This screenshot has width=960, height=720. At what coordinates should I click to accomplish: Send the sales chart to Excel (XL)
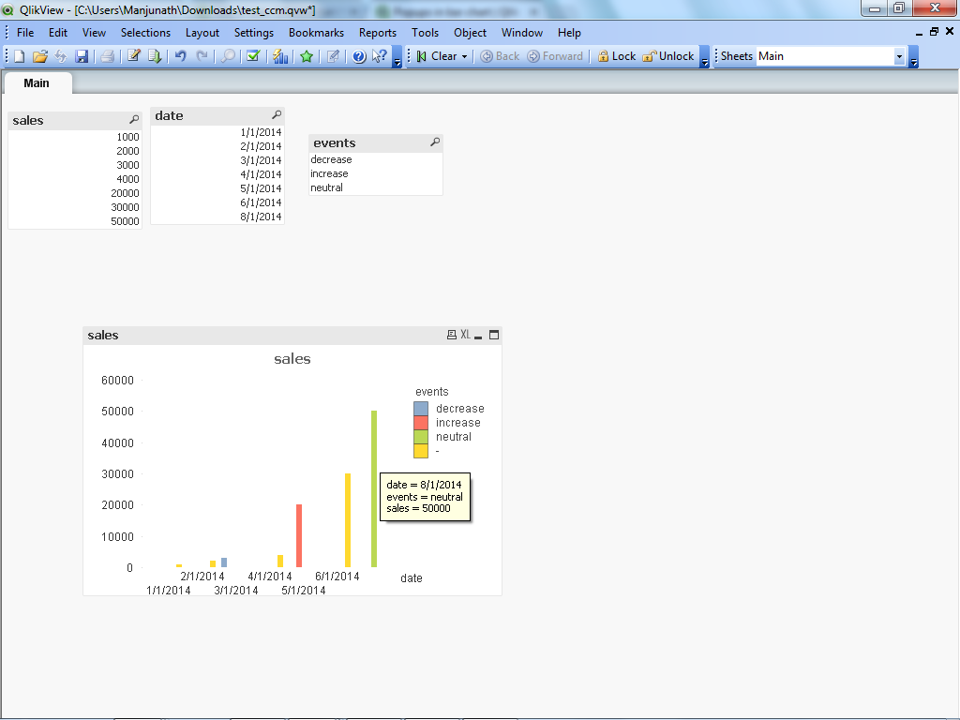(465, 335)
